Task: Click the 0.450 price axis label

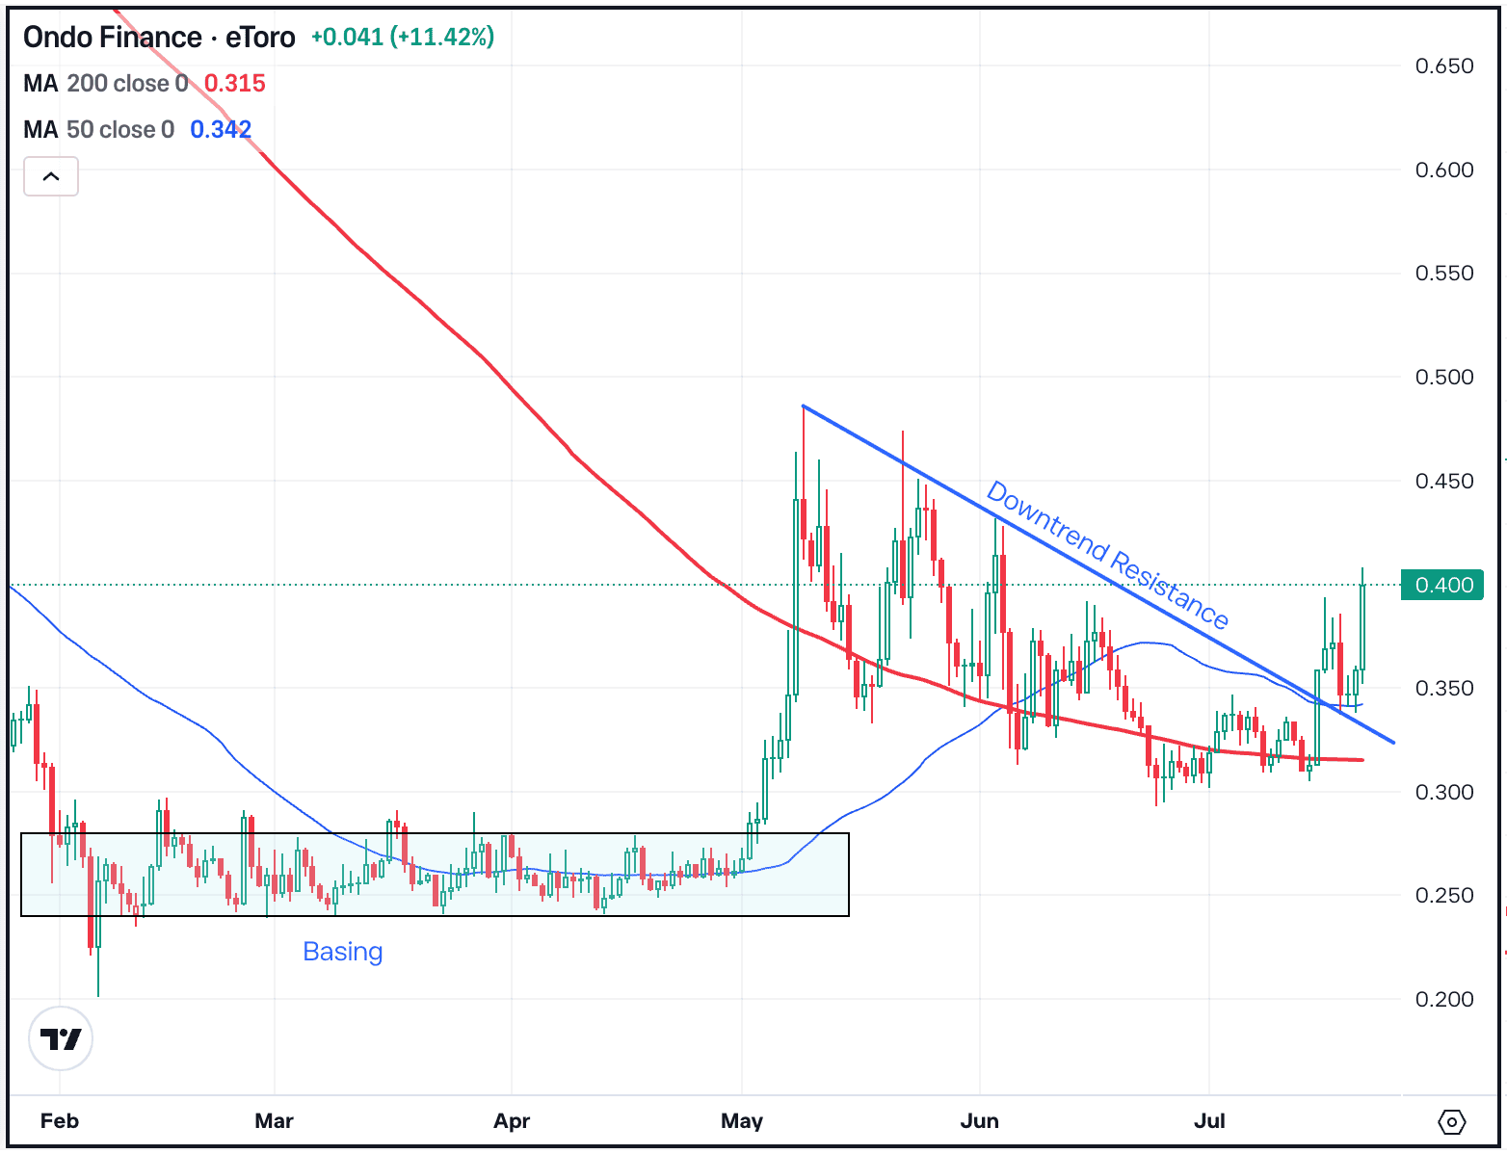Action: click(1444, 481)
